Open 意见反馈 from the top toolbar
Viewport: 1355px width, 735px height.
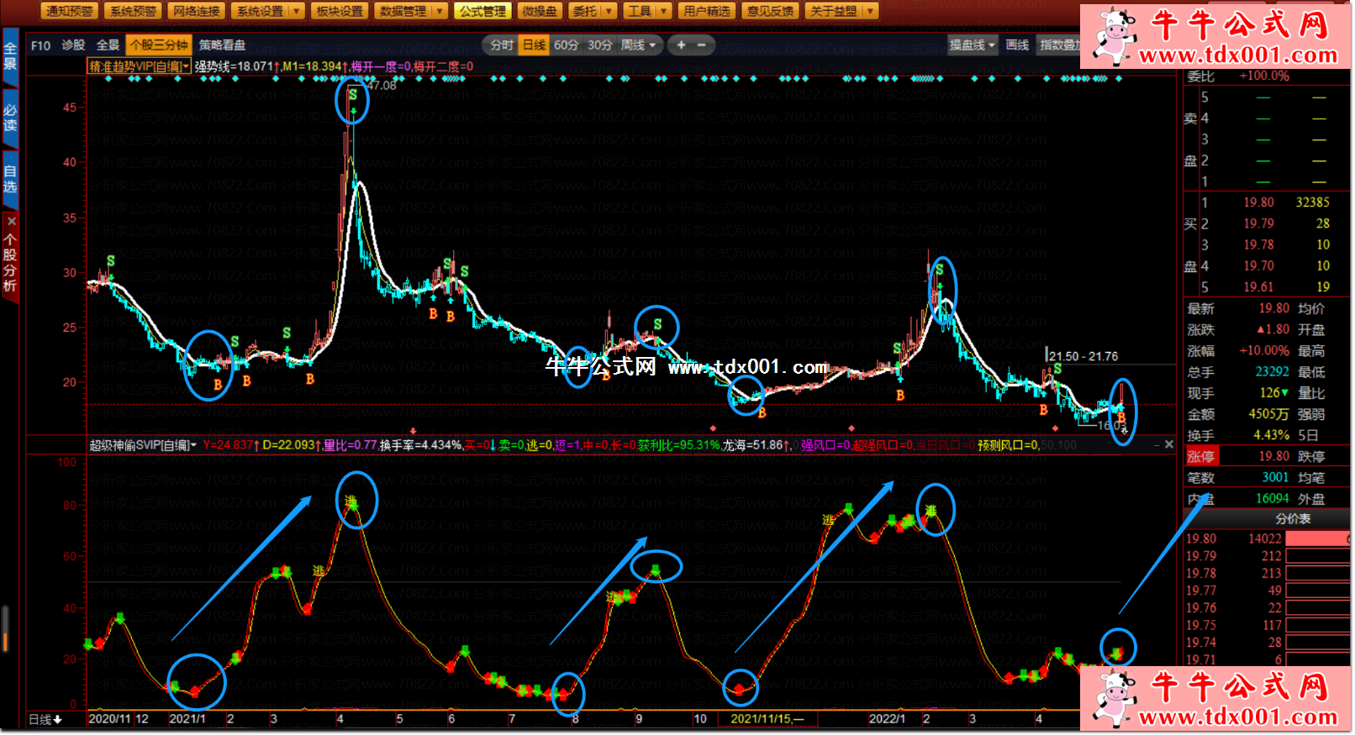point(770,11)
